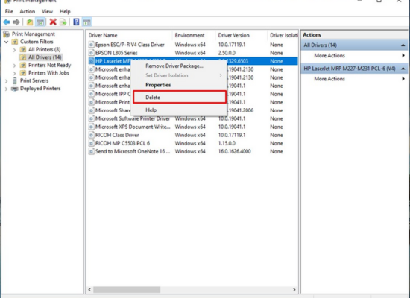Select the RICOH MP C5503 PCL 6 driver
Screen dimensions: 410x298
tap(122, 143)
